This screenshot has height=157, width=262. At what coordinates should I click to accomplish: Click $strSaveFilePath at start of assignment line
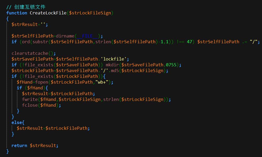[32, 59]
